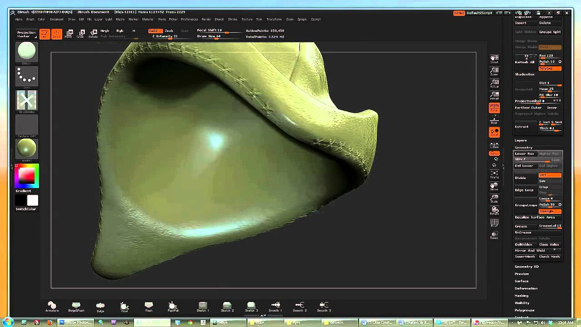Select the Smooth 3 brush
The height and width of the screenshot is (327, 581).
[x=324, y=307]
